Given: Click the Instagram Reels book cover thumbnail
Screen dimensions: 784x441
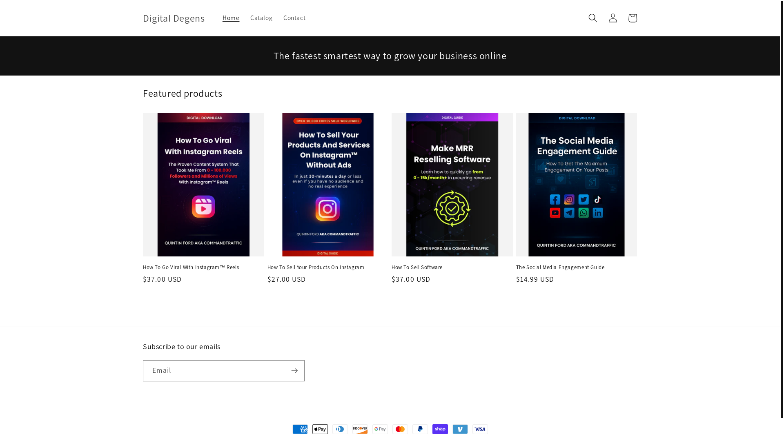Looking at the screenshot, I should click(x=203, y=185).
